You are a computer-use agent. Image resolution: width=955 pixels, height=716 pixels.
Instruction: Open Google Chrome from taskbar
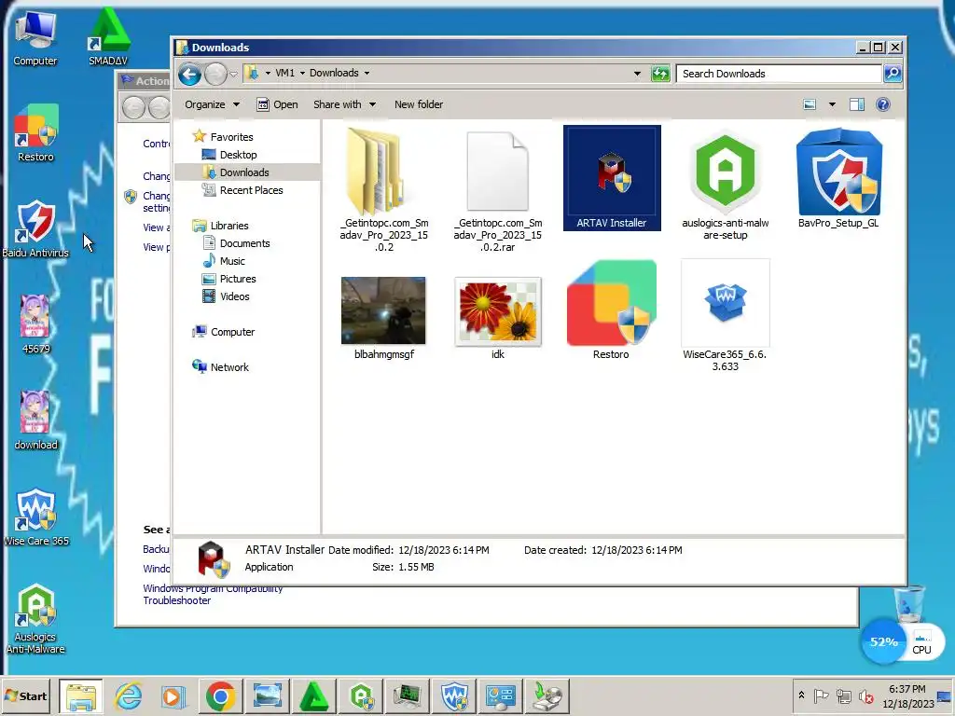point(220,695)
